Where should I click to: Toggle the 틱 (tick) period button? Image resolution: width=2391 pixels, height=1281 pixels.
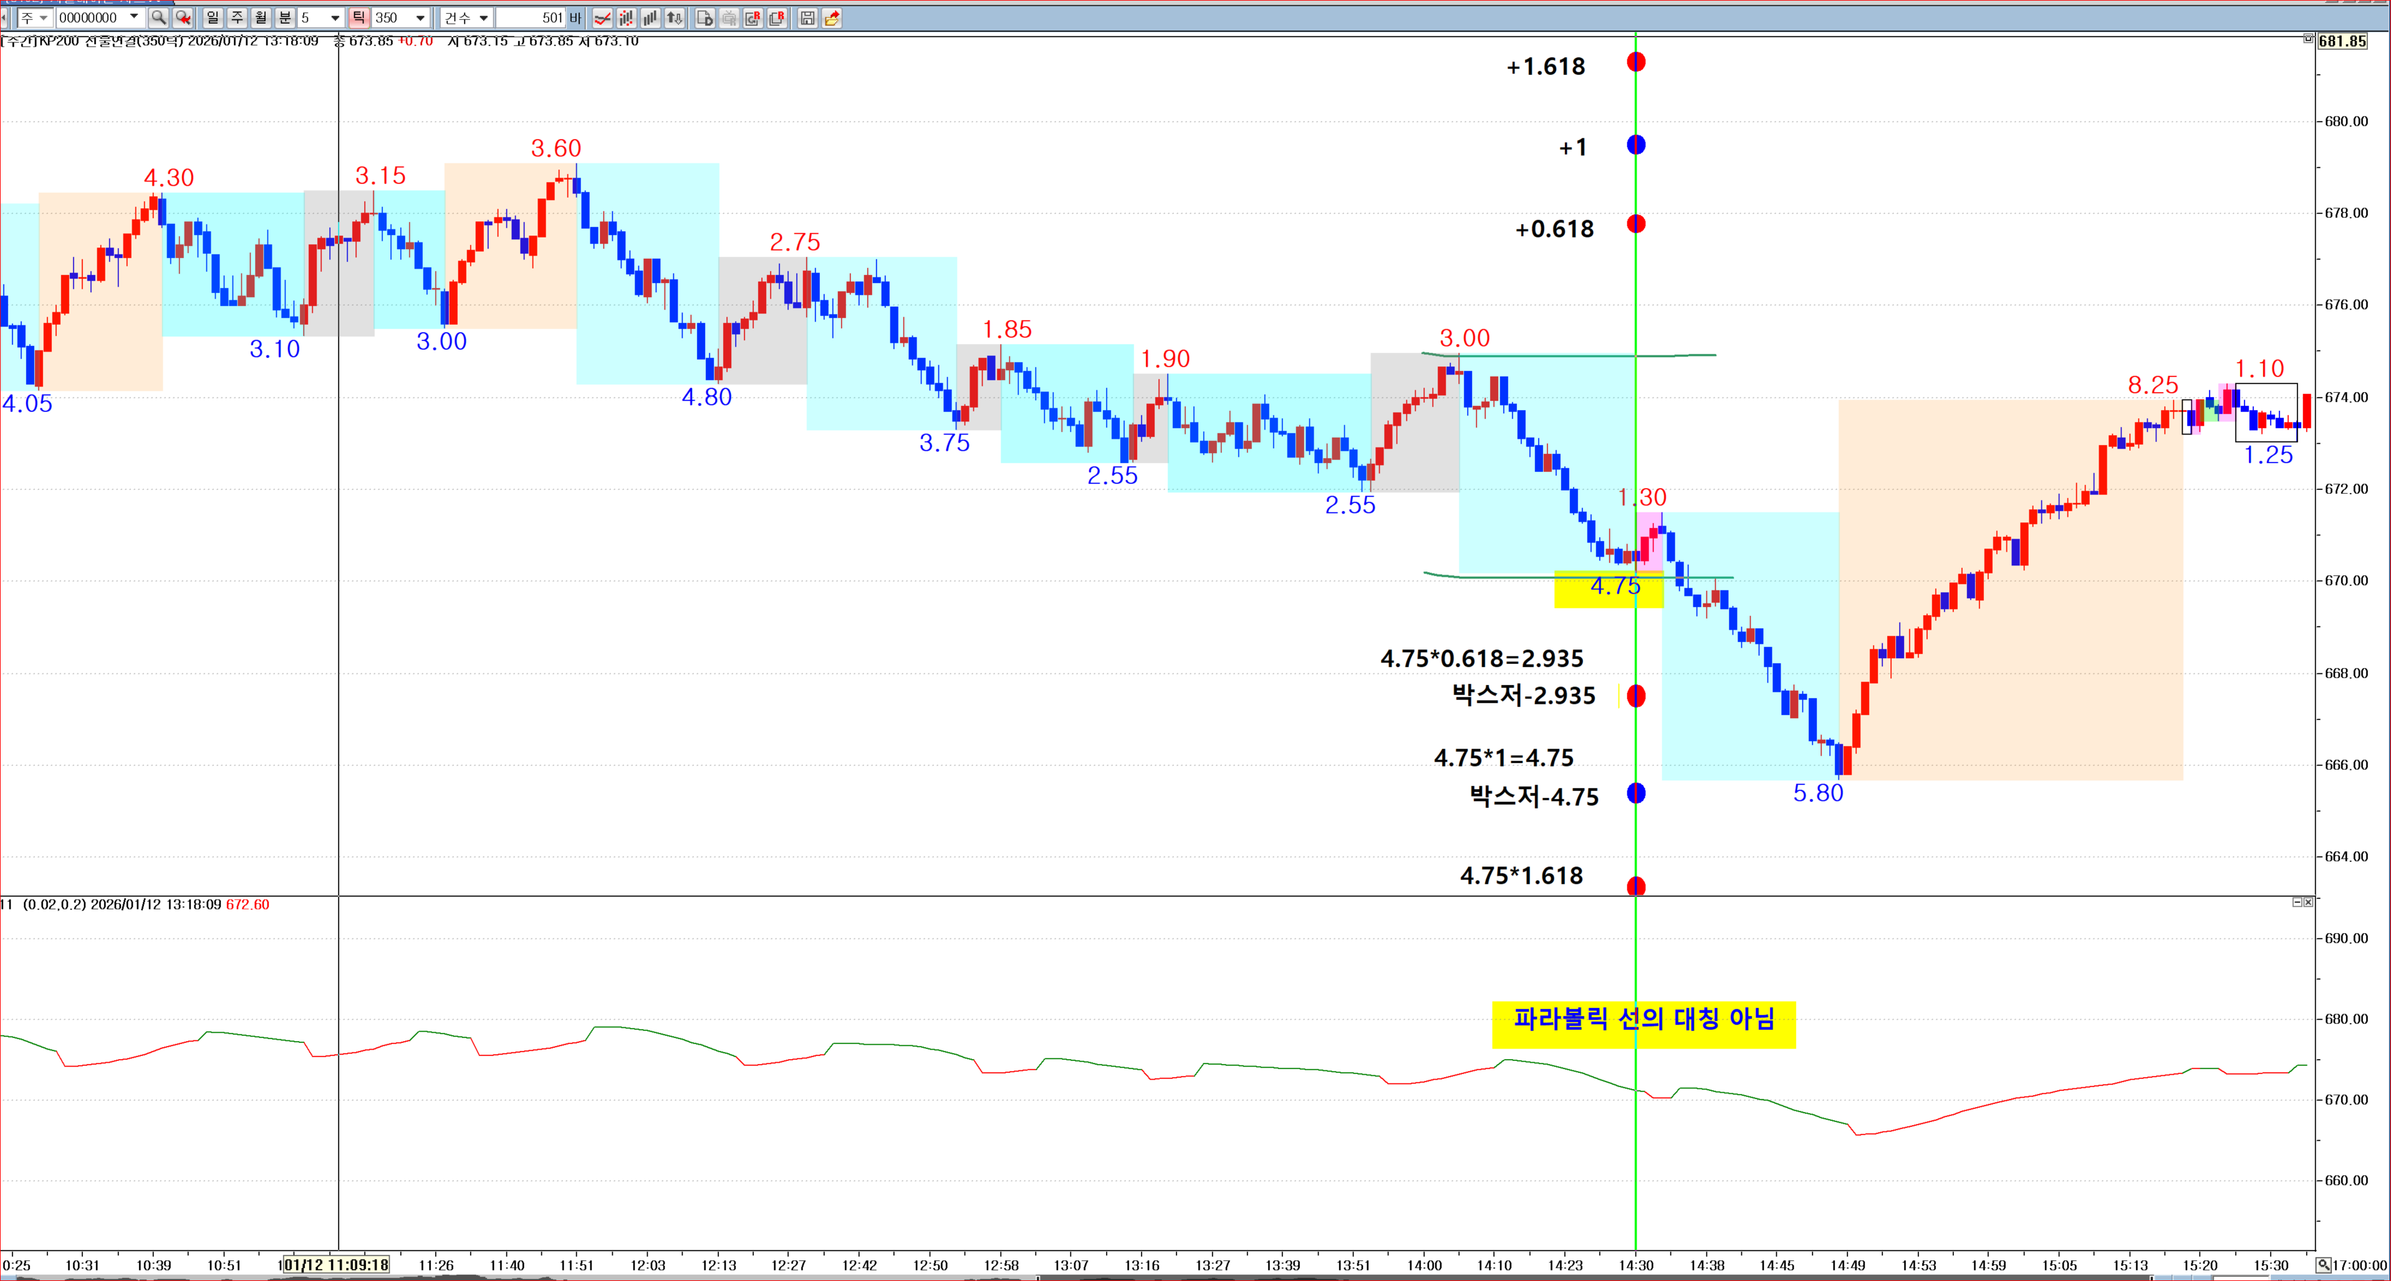[359, 17]
